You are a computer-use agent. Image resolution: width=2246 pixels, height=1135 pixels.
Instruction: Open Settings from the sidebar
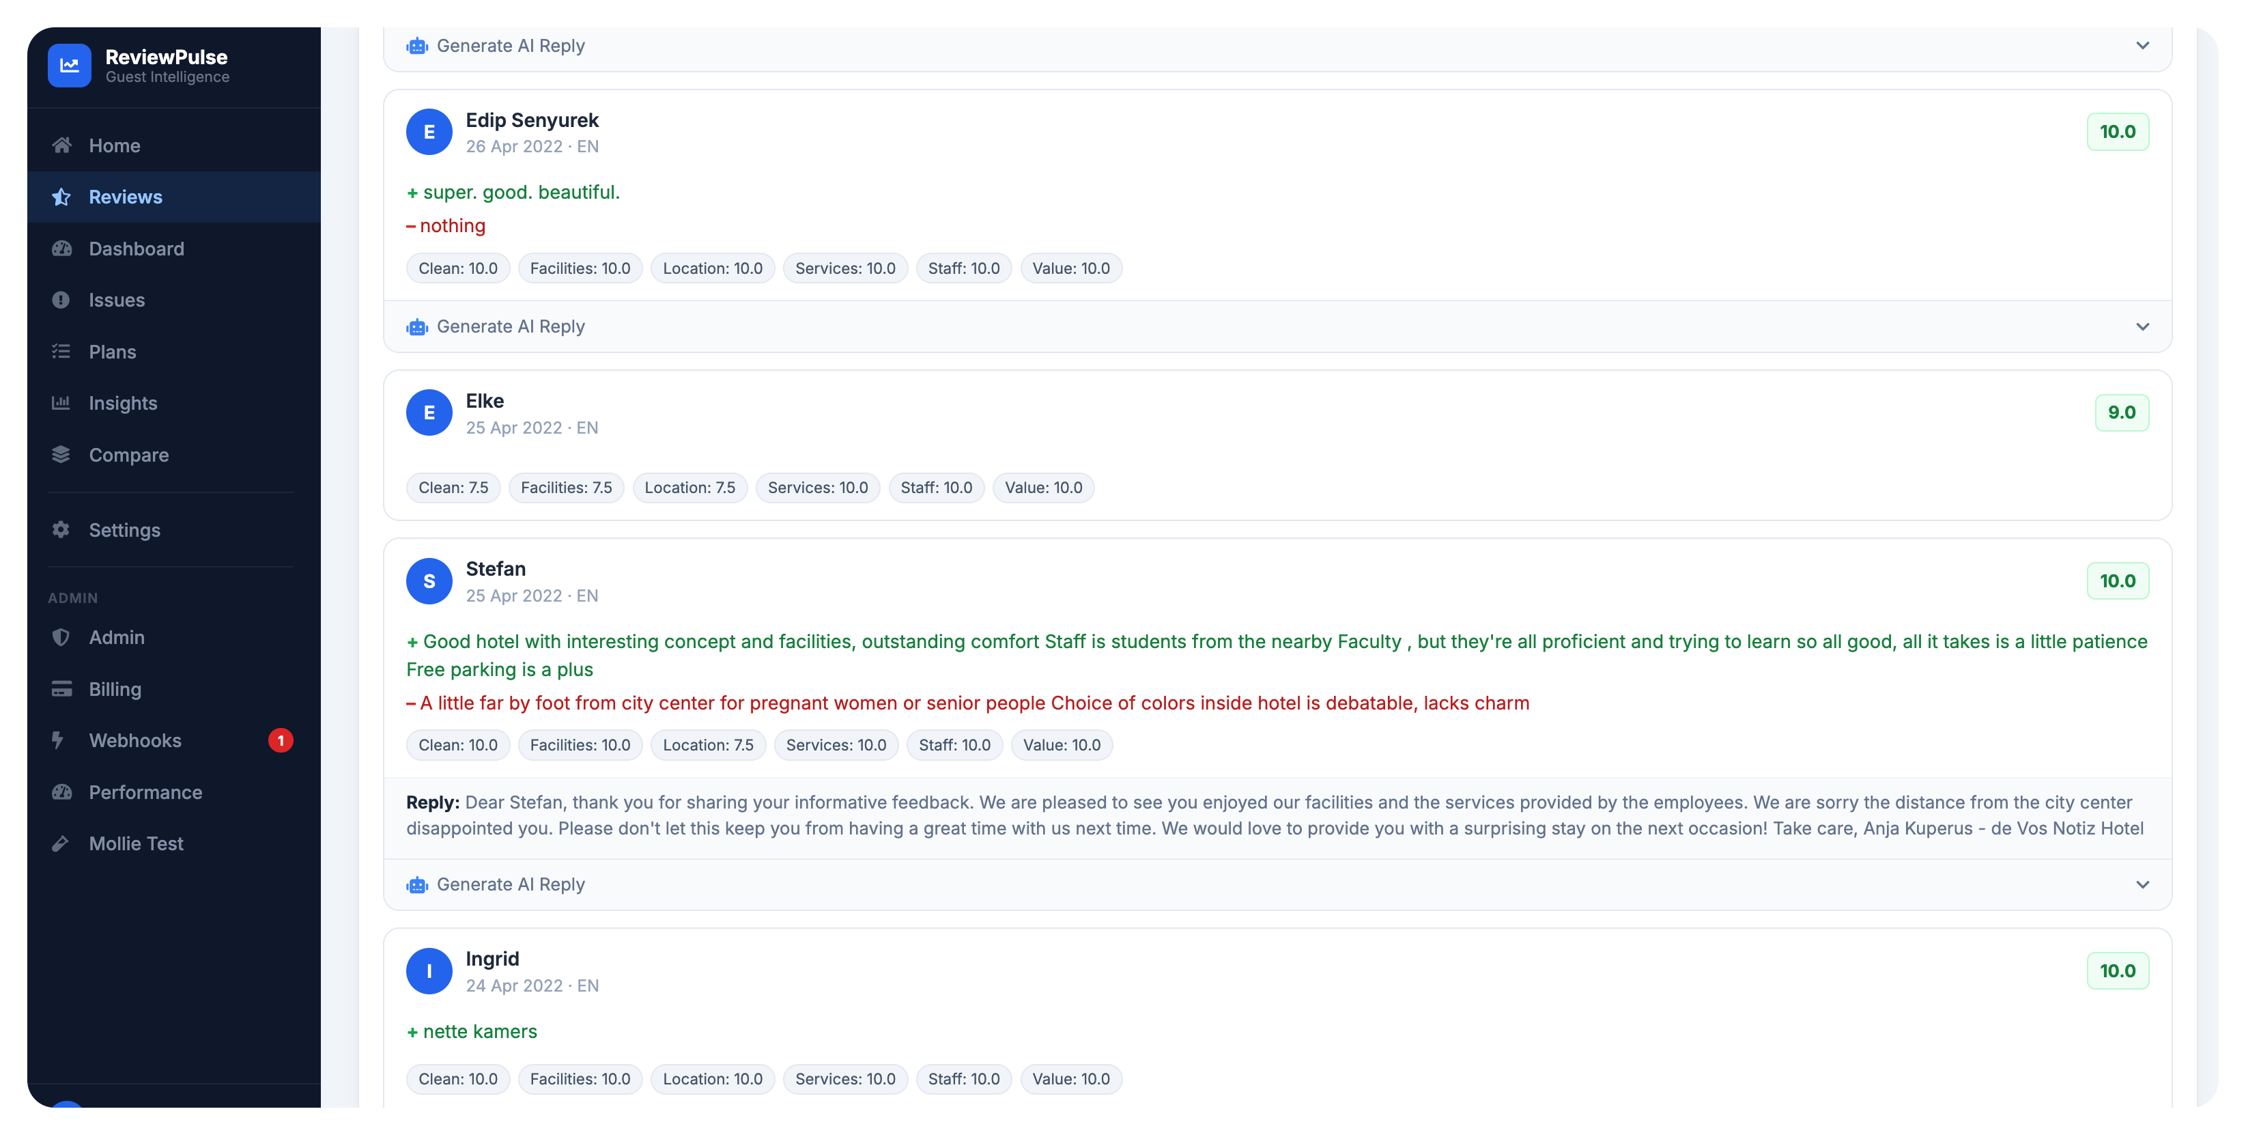click(x=173, y=529)
